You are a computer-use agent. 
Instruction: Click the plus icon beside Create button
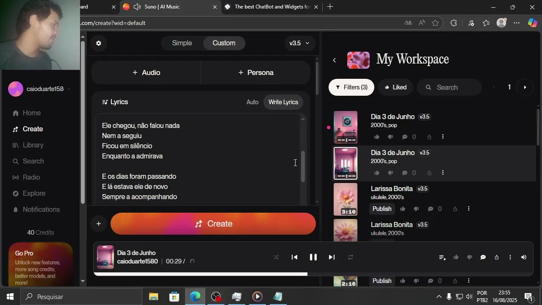tap(98, 224)
